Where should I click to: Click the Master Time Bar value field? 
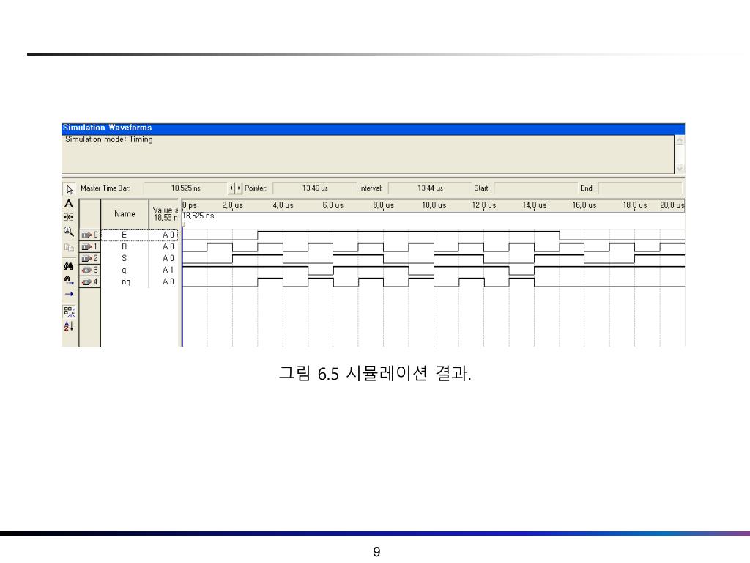[x=185, y=188]
